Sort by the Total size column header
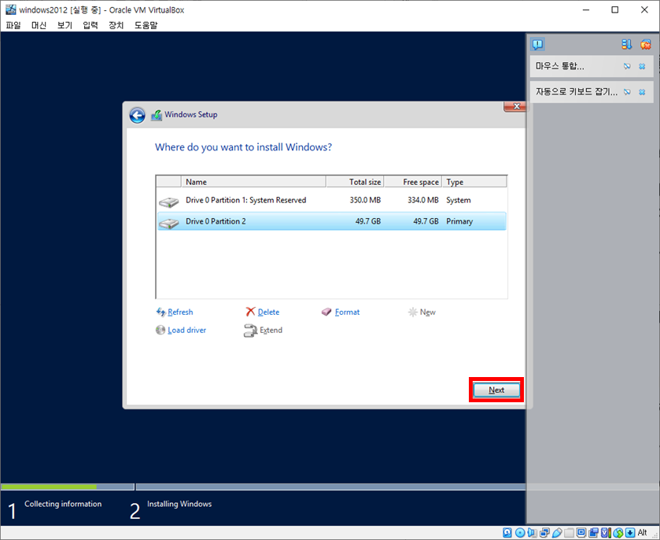Viewport: 660px width, 540px height. (x=355, y=182)
